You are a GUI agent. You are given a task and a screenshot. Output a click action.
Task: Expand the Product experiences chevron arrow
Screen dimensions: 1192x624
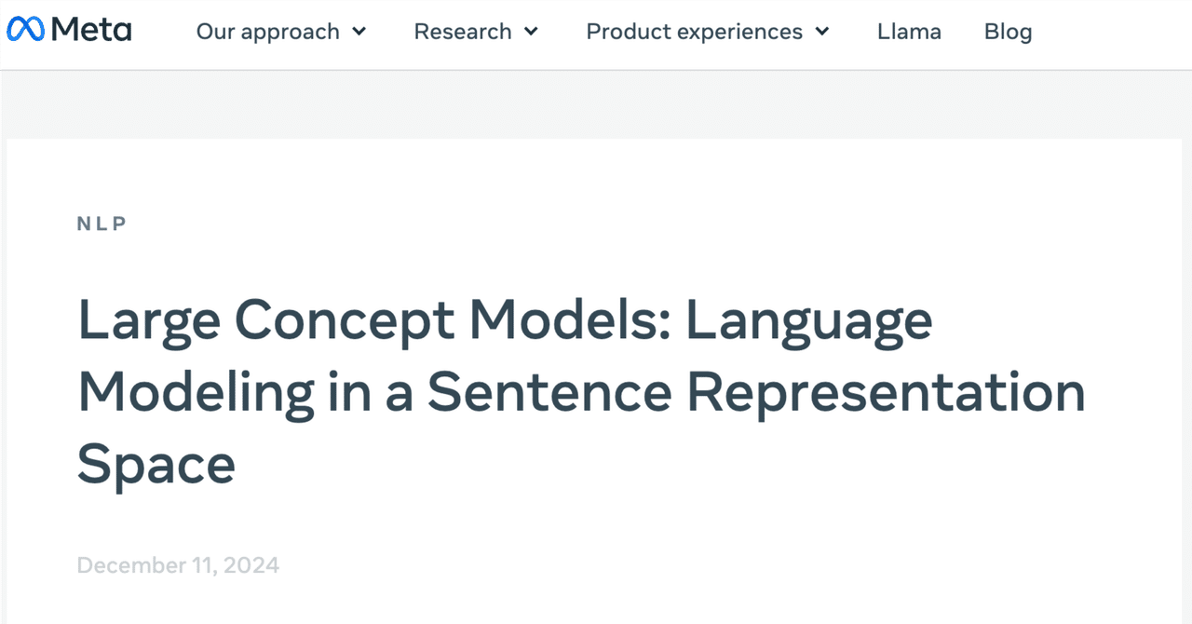click(822, 32)
